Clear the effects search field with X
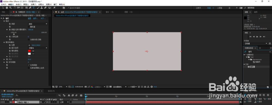The image size is (272, 105). [270, 52]
